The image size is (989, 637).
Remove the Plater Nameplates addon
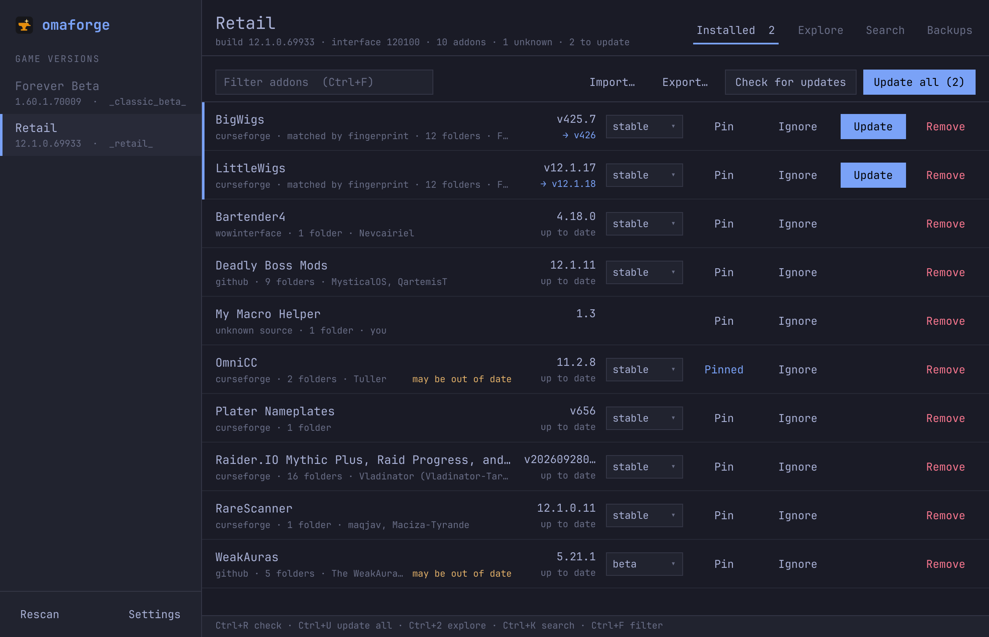(945, 418)
